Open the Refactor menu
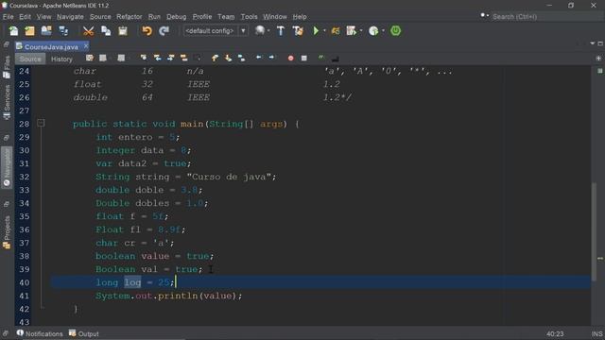This screenshot has width=605, height=340. (130, 17)
